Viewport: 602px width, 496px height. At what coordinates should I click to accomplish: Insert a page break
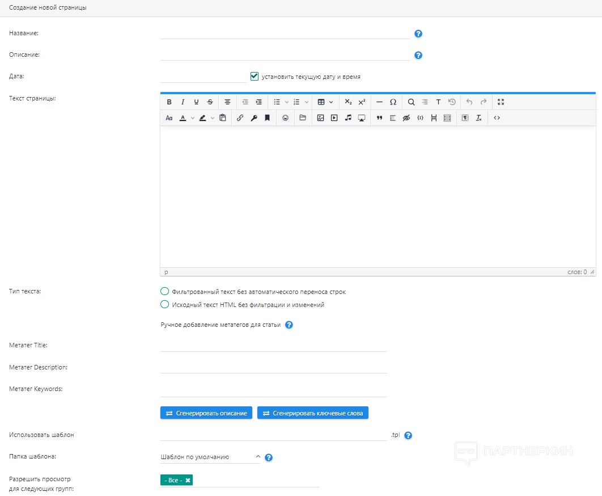click(x=434, y=118)
